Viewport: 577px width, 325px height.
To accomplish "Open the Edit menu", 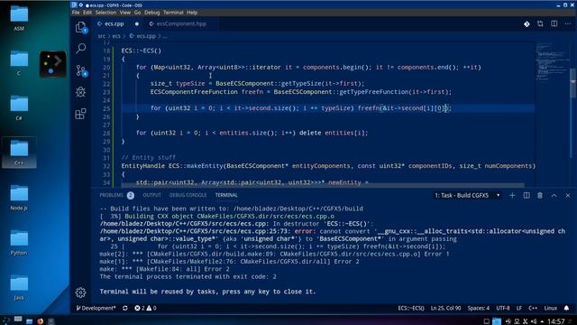I will pyautogui.click(x=87, y=13).
